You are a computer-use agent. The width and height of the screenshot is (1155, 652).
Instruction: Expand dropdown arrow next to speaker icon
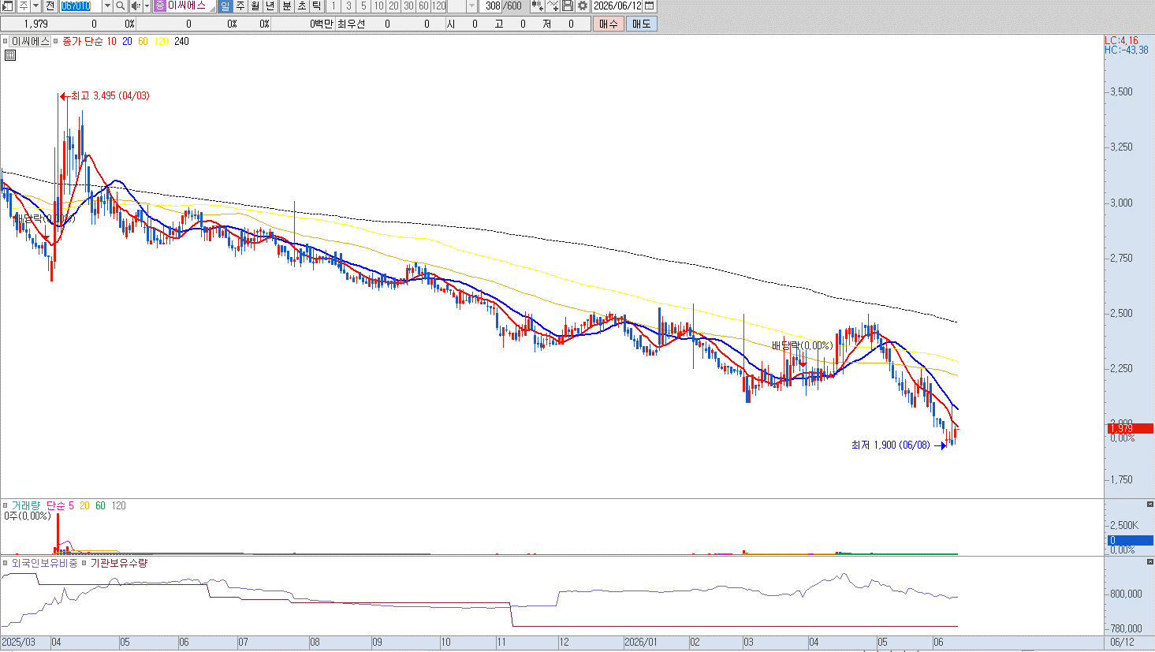pyautogui.click(x=147, y=6)
